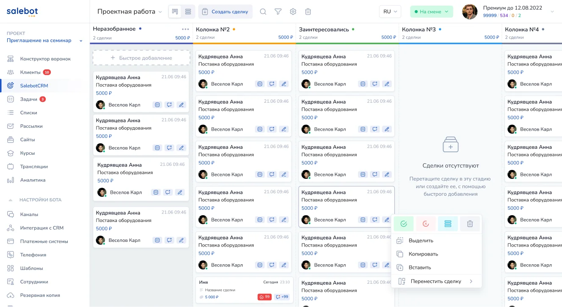This screenshot has height=307, width=562.
Task: Click green checkmark icon in context popup
Action: click(x=404, y=224)
